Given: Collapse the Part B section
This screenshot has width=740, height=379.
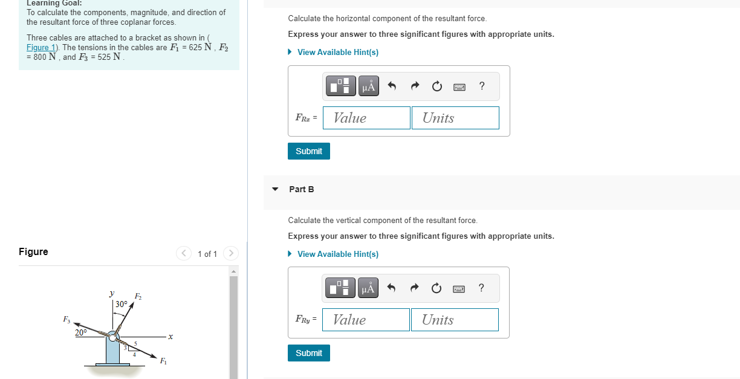Looking at the screenshot, I should [x=276, y=189].
